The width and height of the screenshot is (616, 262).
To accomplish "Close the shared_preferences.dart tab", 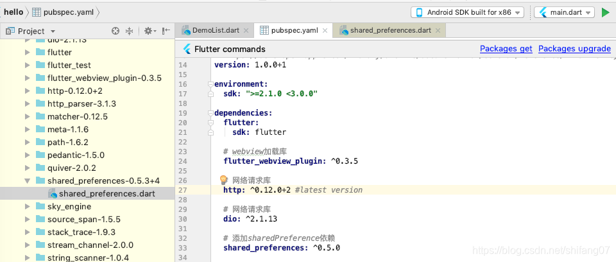I will click(x=438, y=31).
